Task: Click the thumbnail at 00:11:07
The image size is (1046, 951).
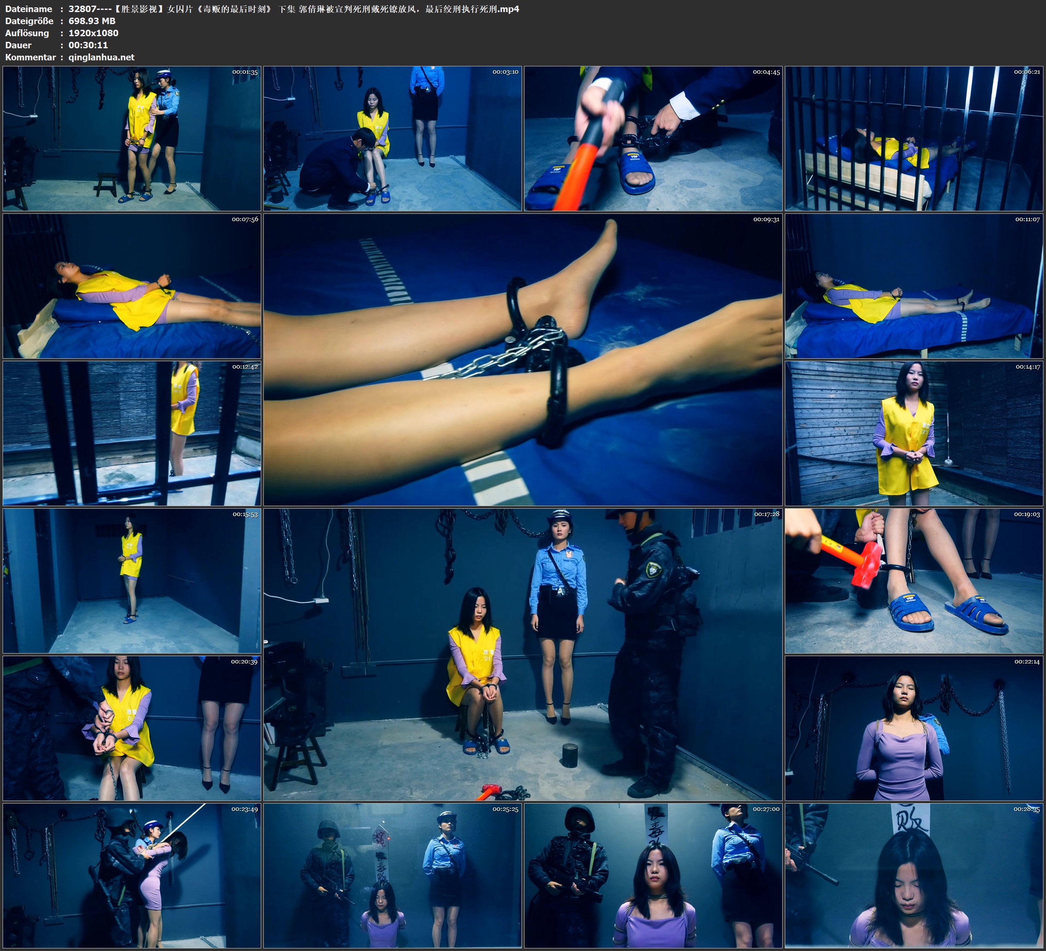Action: 914,285
